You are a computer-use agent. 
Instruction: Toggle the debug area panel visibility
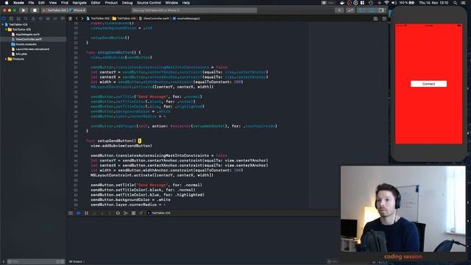[x=372, y=10]
